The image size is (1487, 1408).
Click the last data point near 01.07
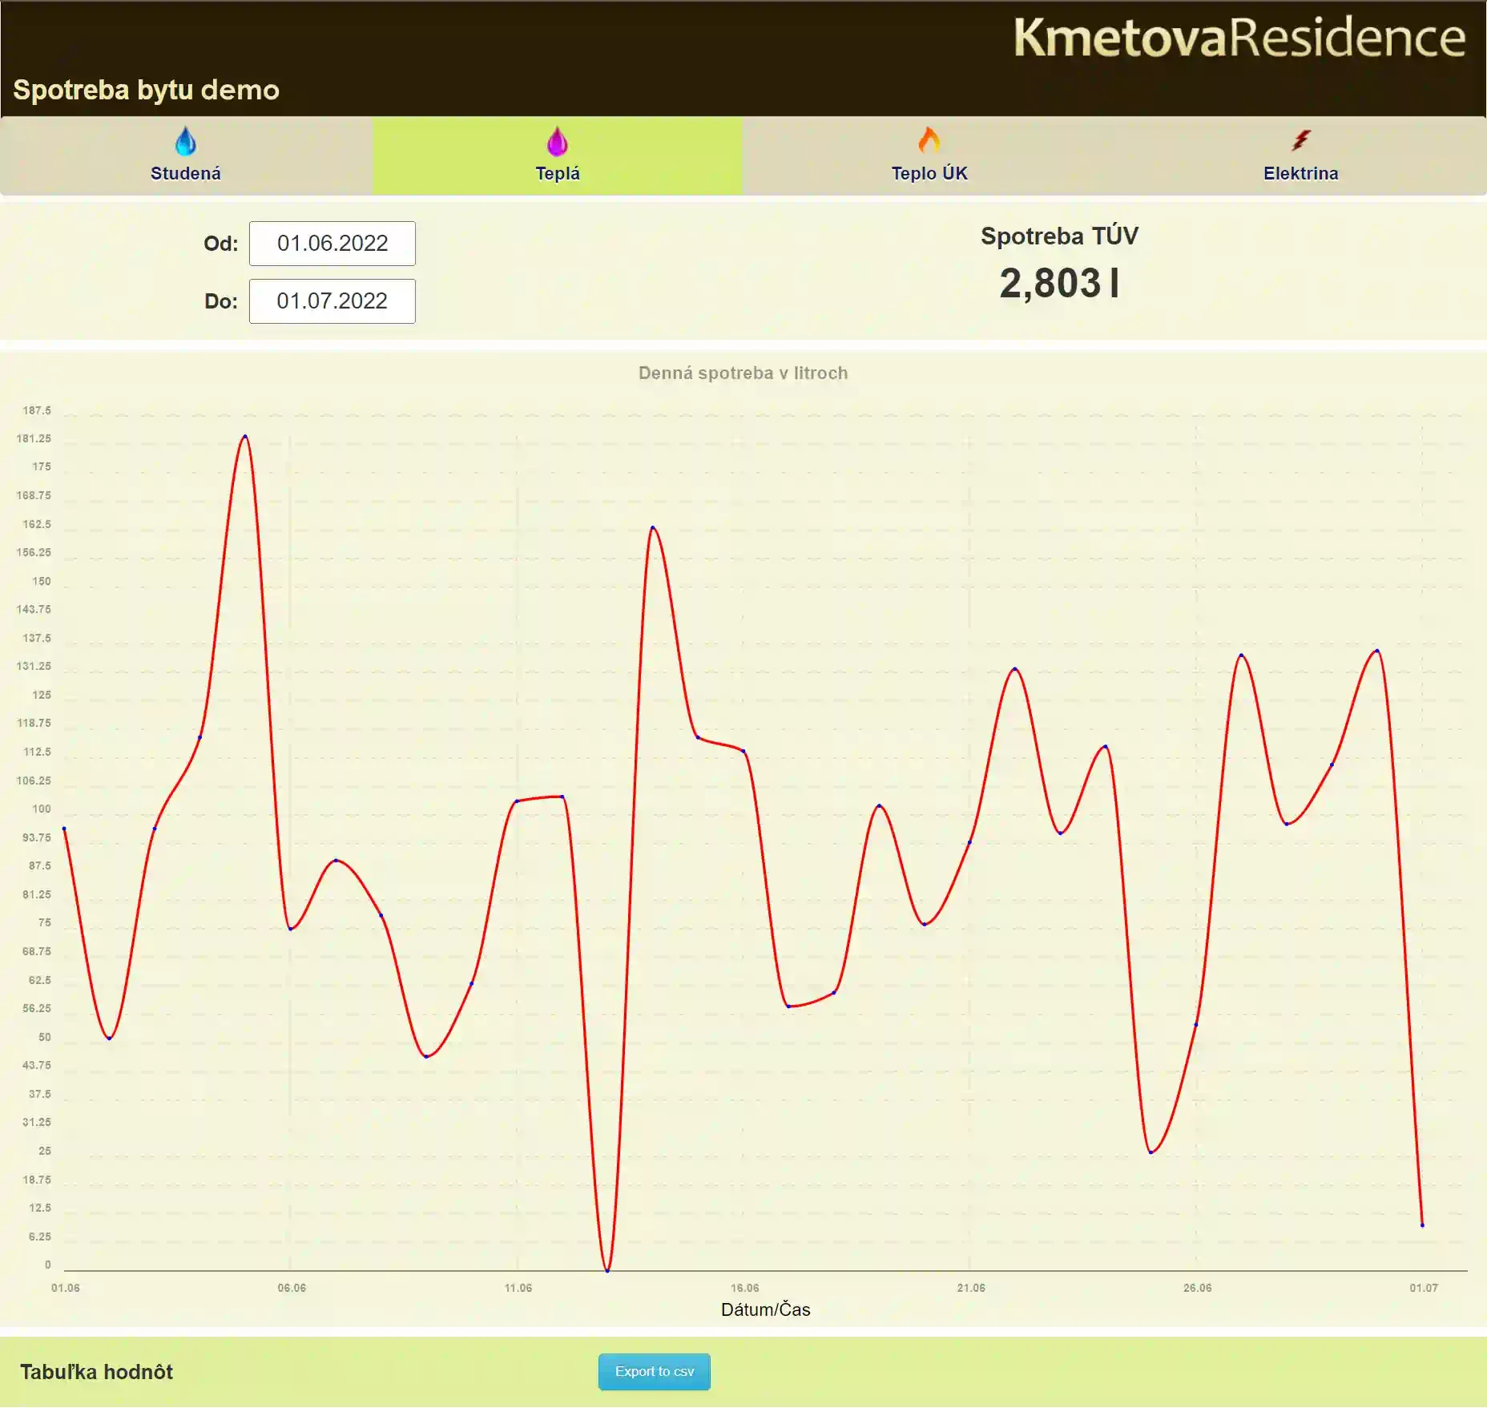[x=1422, y=1224]
